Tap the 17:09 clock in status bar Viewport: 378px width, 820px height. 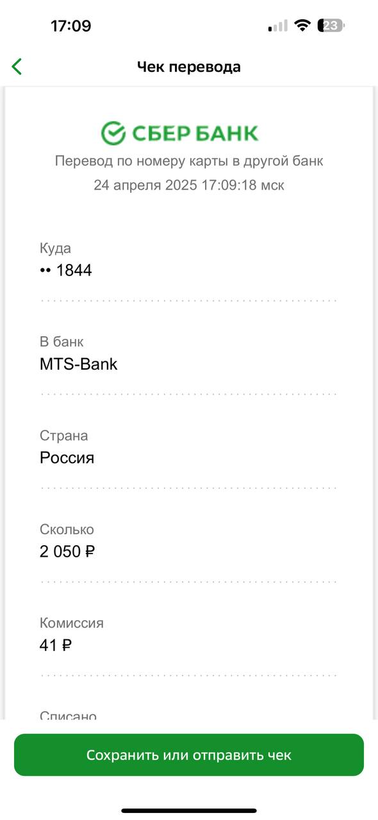point(70,26)
